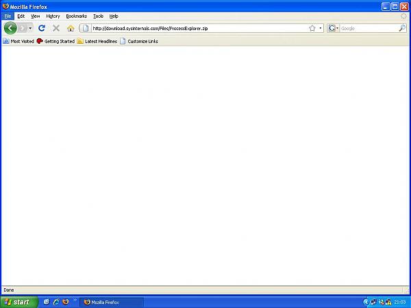
Task: Open the Help menu
Action: pyautogui.click(x=114, y=16)
